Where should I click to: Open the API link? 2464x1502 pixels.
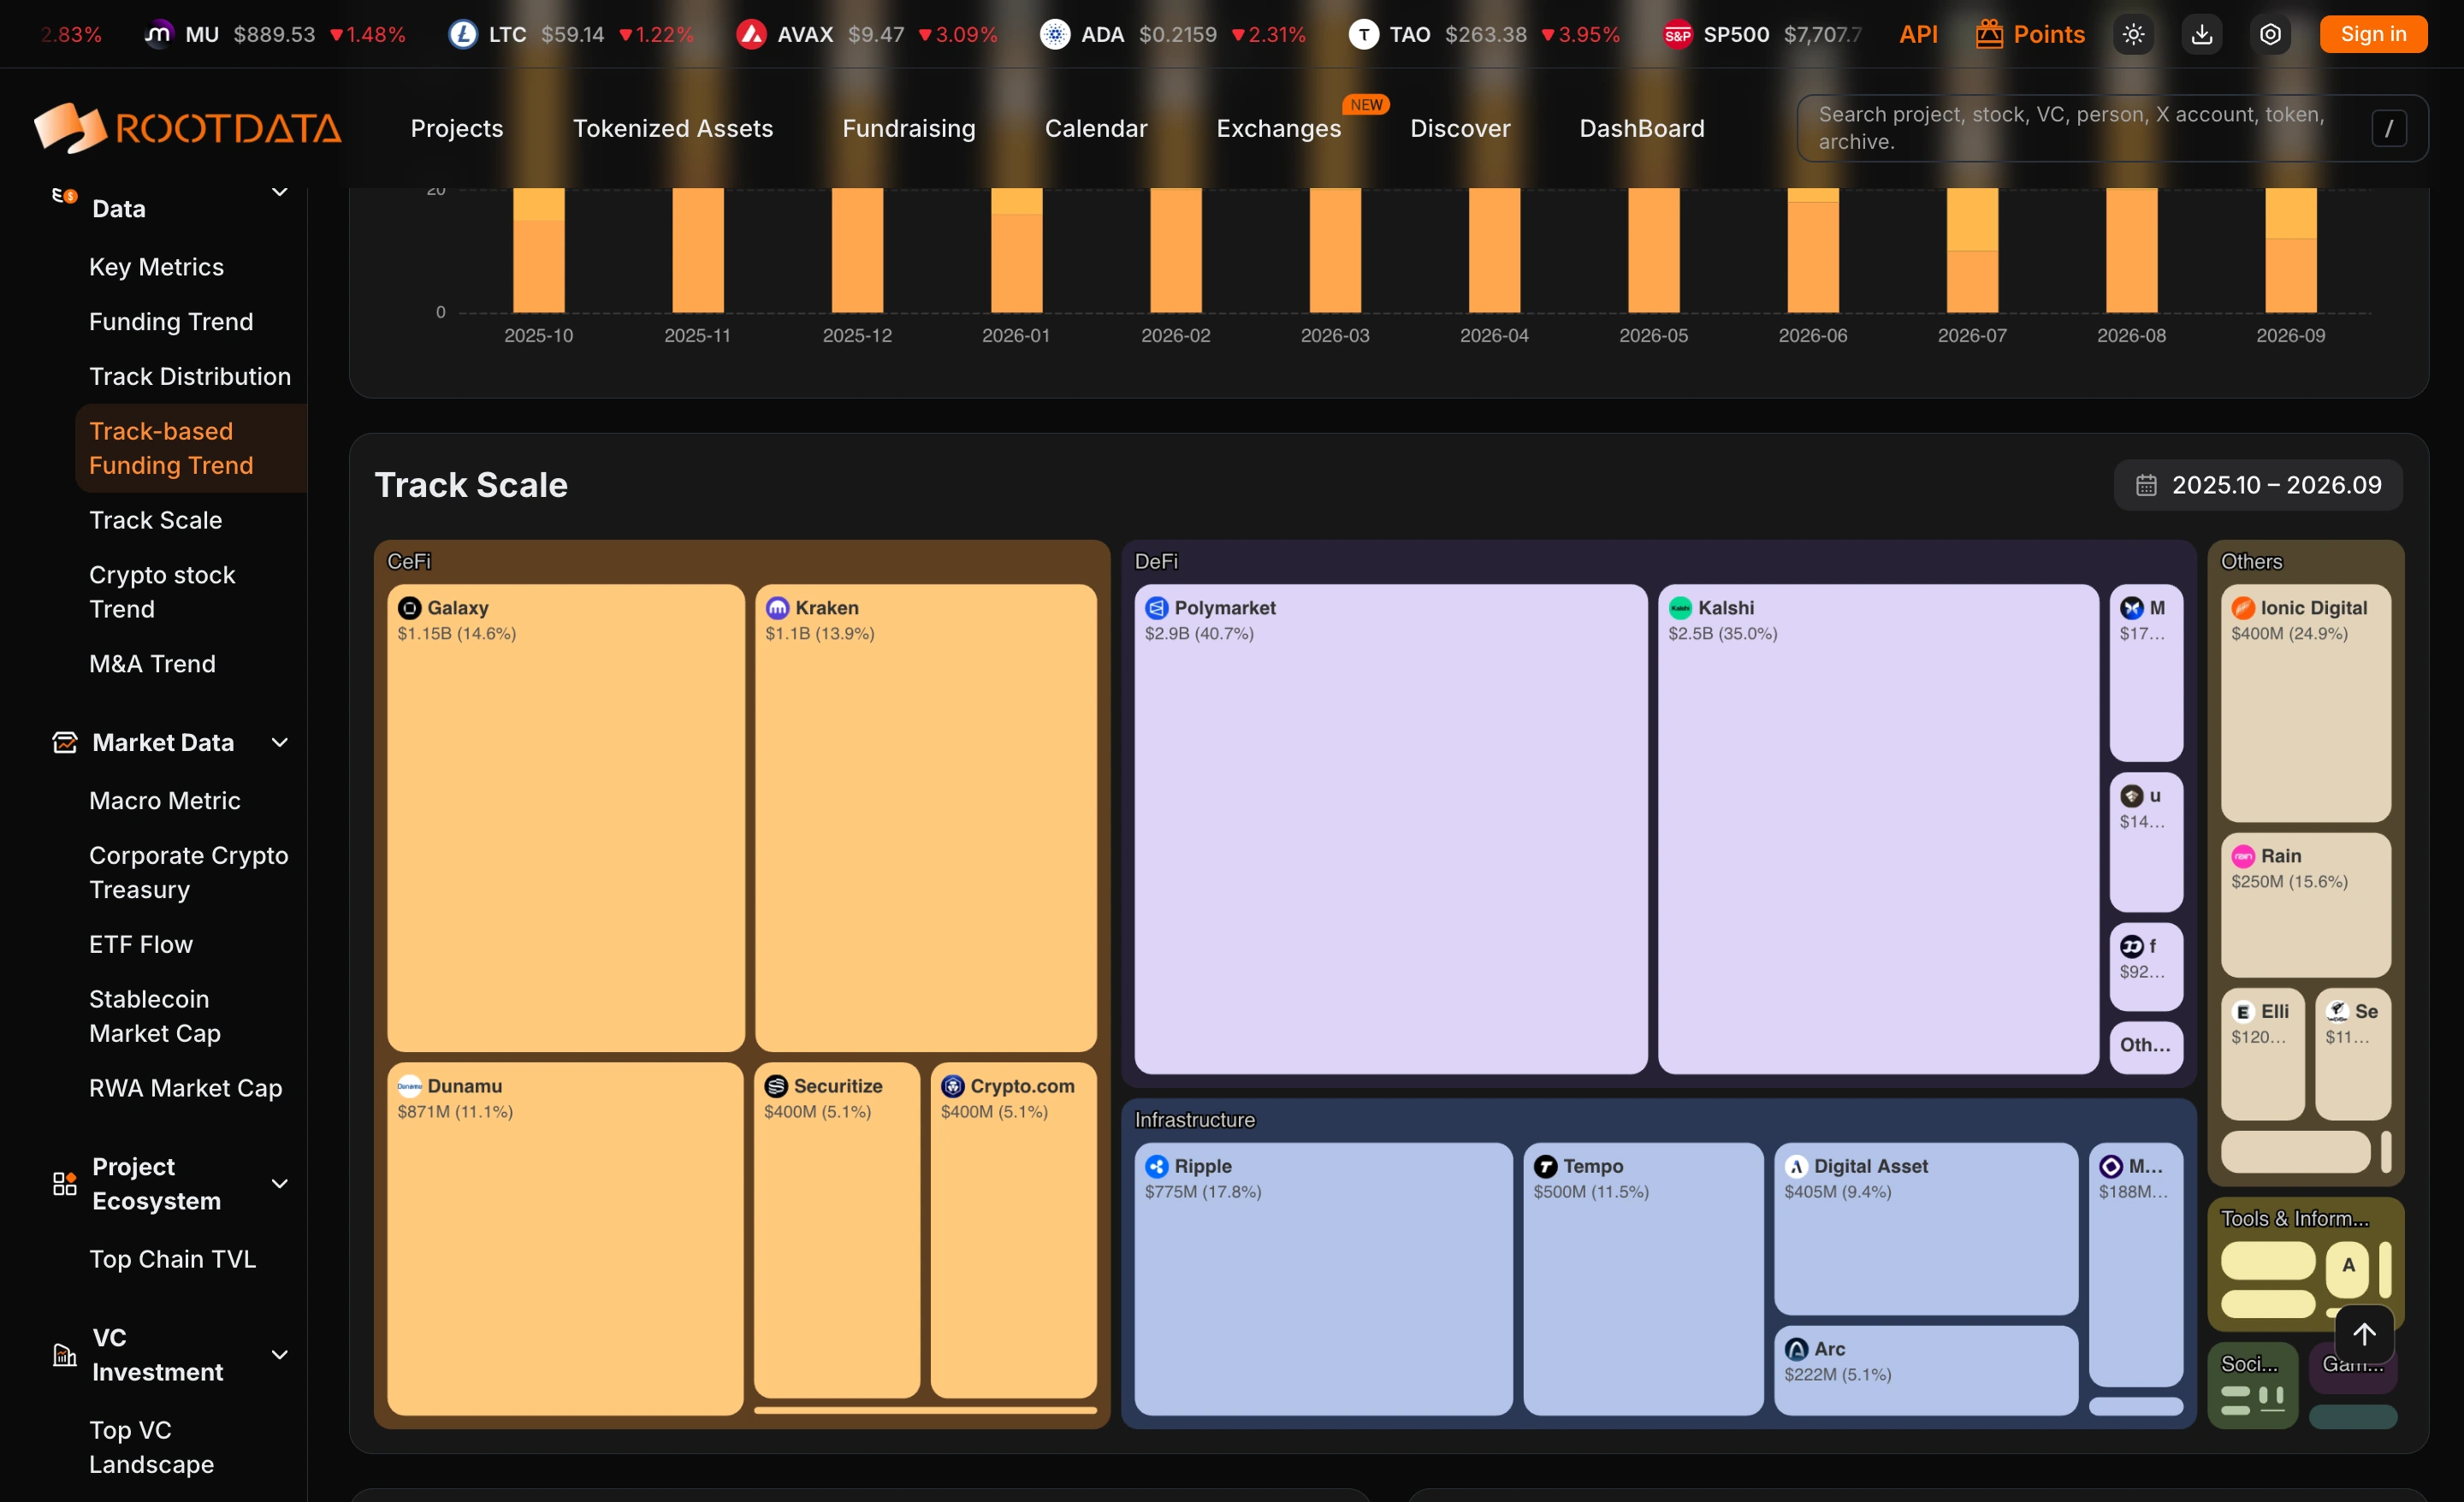[x=1918, y=34]
